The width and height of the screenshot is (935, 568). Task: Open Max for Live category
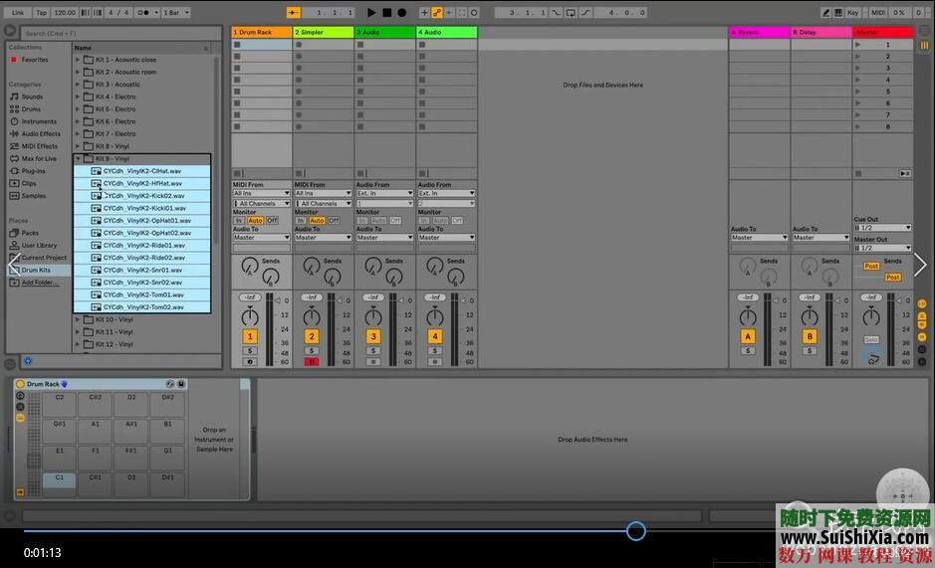39,158
